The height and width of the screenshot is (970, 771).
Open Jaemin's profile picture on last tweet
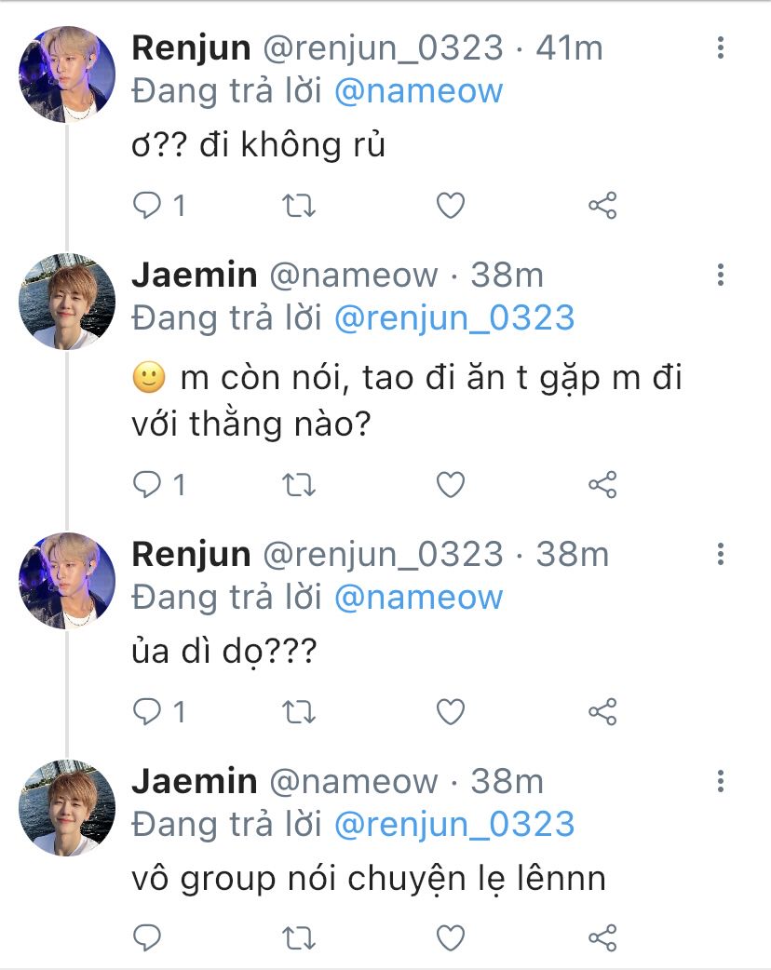tap(67, 807)
